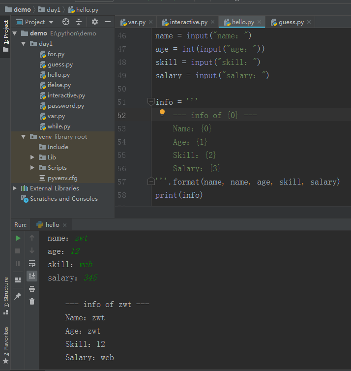Clear console with the trash icon
The width and height of the screenshot is (351, 371).
[32, 302]
